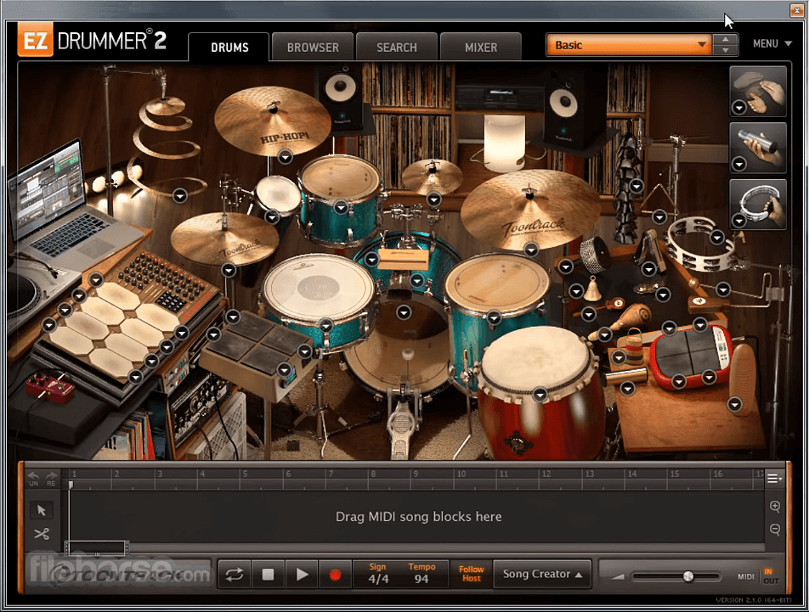Screen dimensions: 809x612
Task: Toggle Follow Host mode
Action: [471, 574]
